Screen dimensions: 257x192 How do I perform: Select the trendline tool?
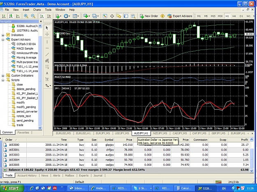point(47,54)
